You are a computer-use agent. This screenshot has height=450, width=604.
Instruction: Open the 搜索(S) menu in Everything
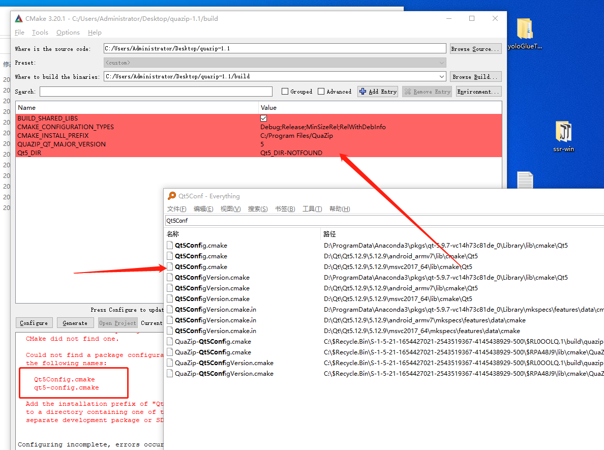(x=257, y=208)
